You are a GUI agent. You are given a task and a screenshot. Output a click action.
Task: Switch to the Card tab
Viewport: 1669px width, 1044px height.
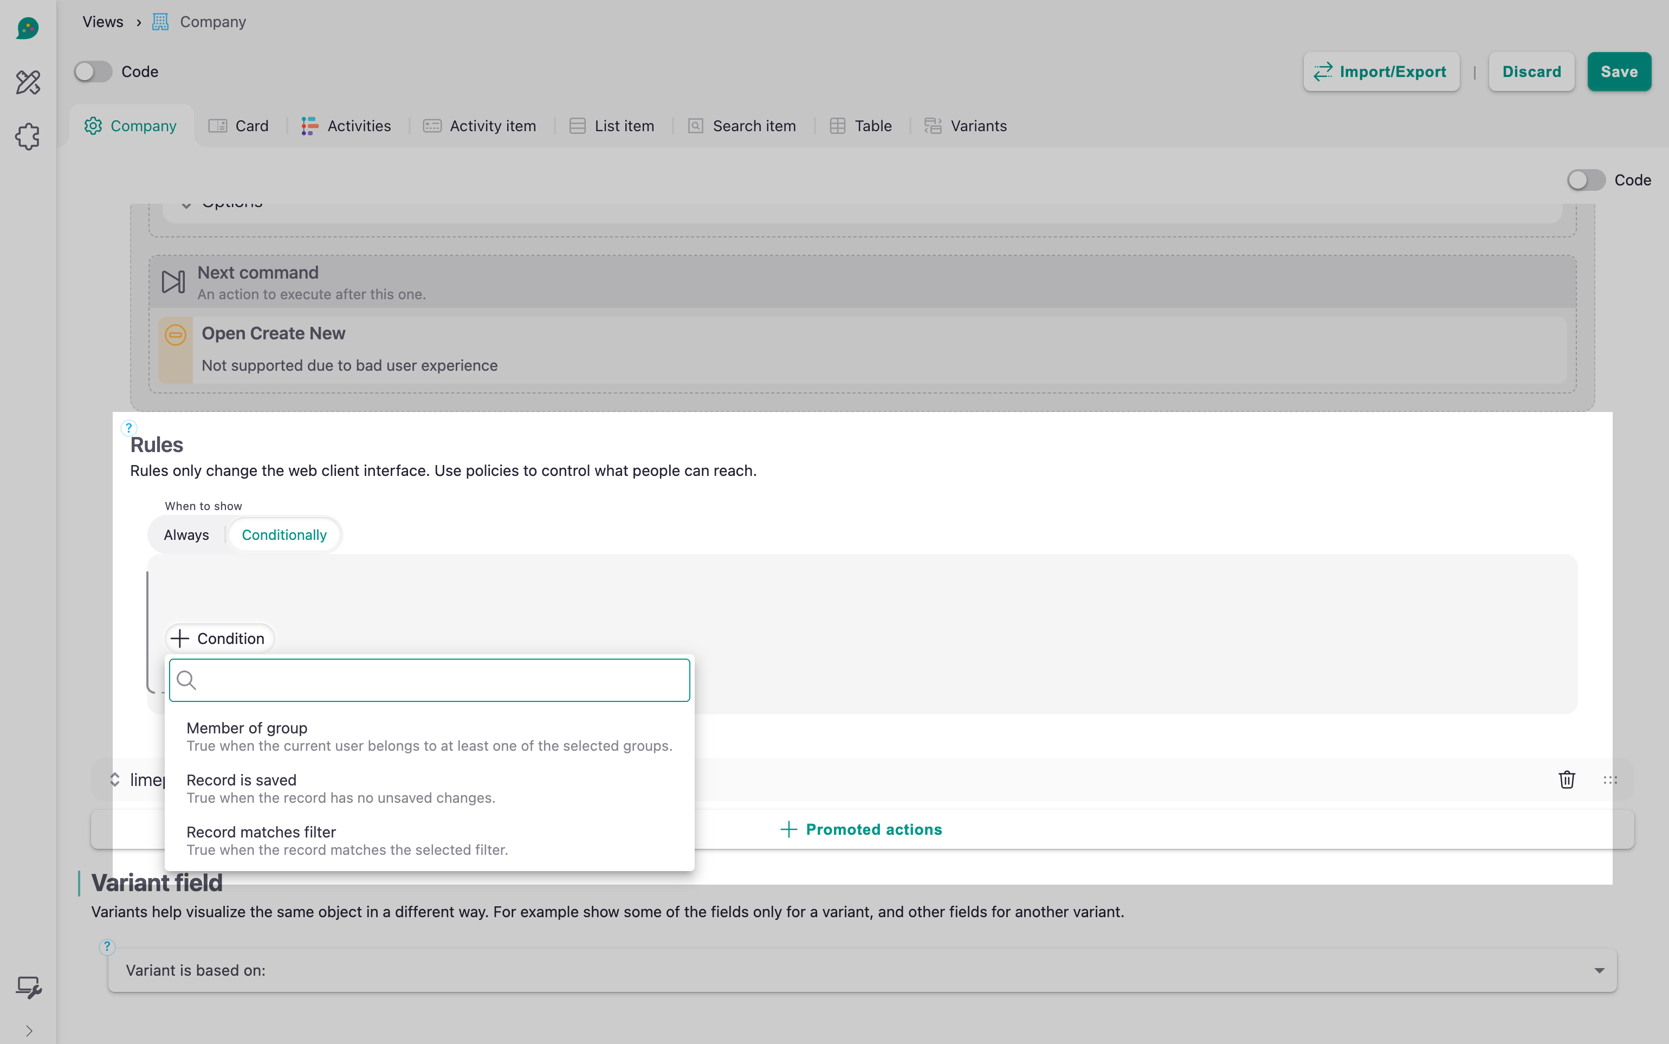coord(239,126)
